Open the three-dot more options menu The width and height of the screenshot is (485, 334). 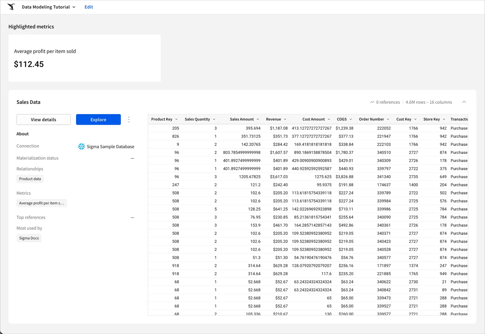click(x=129, y=120)
